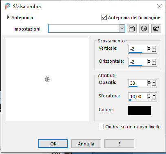
Task: Open the black Colore swatch
Action: tap(139, 111)
